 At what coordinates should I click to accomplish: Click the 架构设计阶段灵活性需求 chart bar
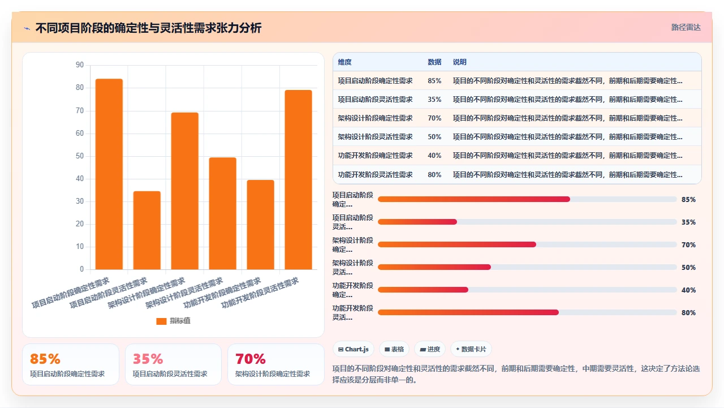coord(222,213)
